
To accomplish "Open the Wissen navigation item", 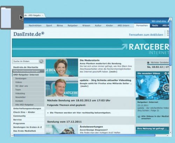I will coord(86,26).
